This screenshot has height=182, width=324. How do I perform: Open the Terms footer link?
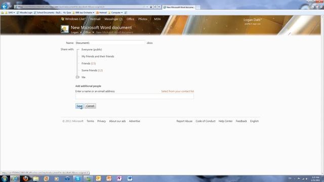(90, 121)
